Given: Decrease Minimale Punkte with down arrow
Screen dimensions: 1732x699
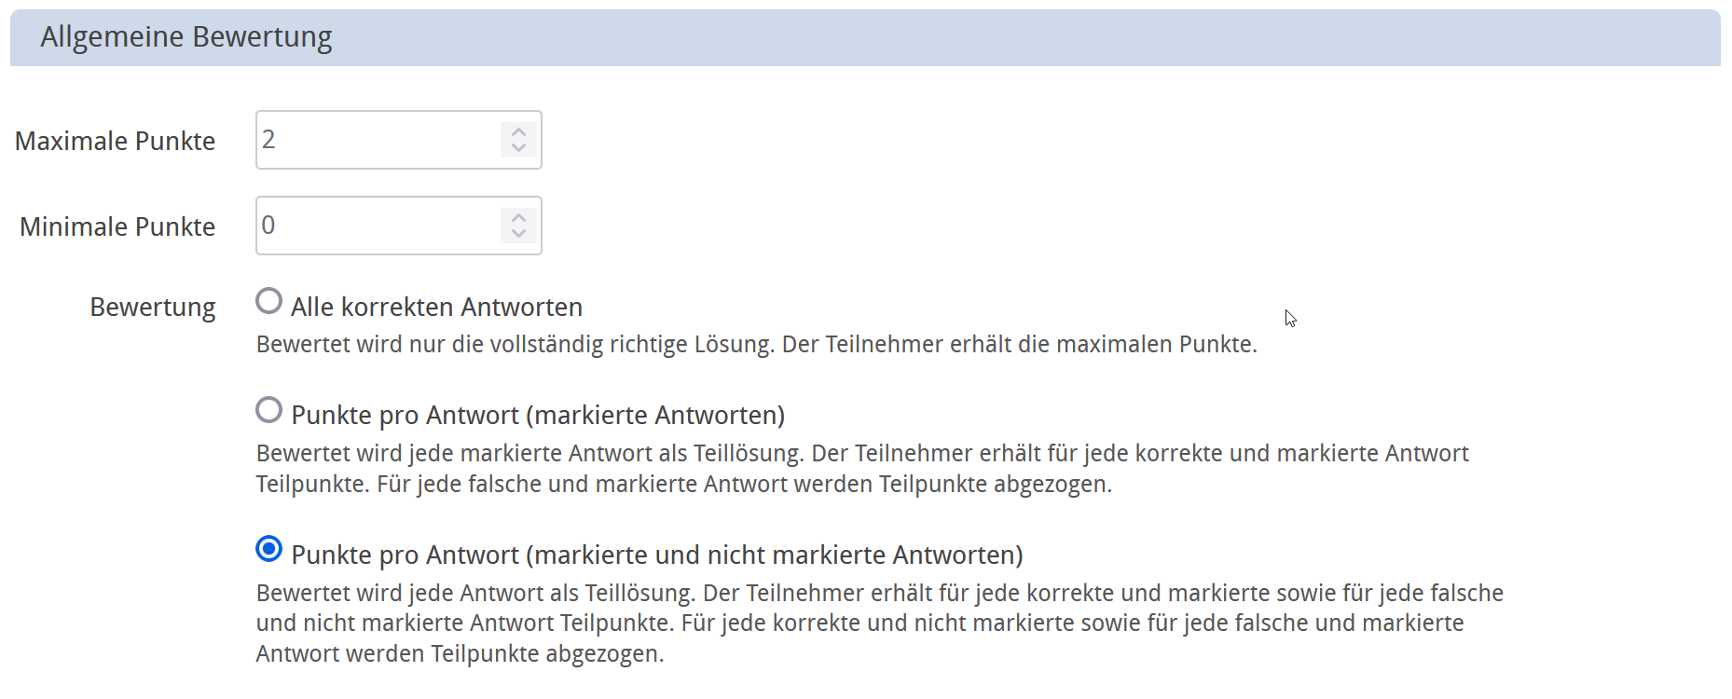Looking at the screenshot, I should [519, 233].
